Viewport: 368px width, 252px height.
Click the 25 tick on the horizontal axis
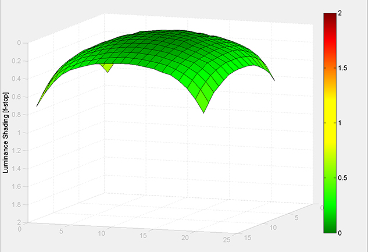[227, 240]
